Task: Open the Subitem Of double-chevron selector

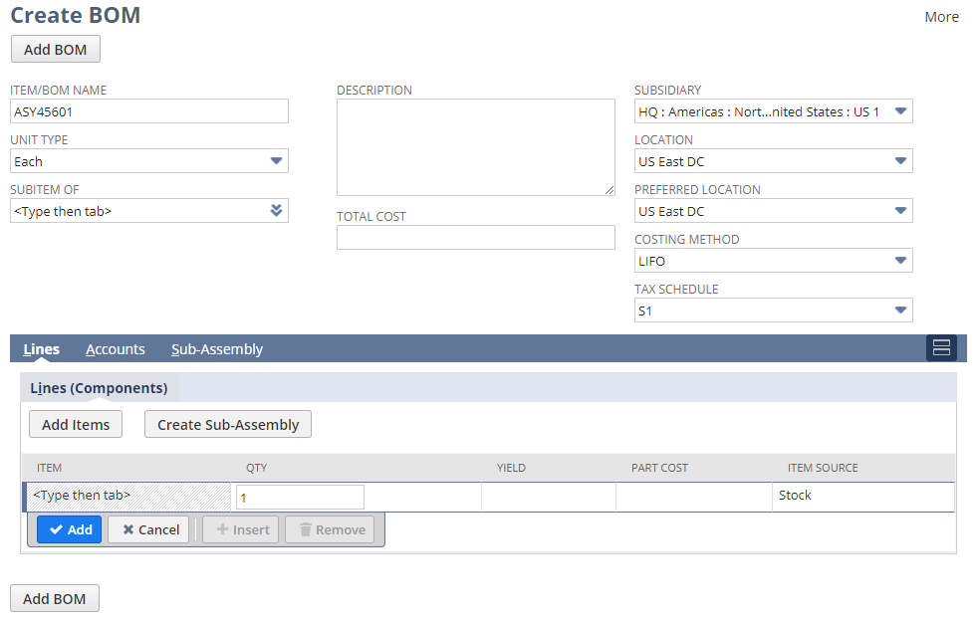Action: [276, 211]
